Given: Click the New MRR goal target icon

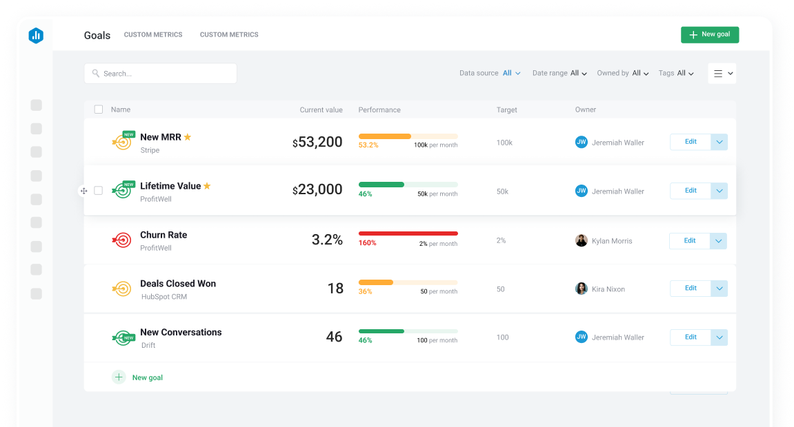Looking at the screenshot, I should tap(123, 141).
